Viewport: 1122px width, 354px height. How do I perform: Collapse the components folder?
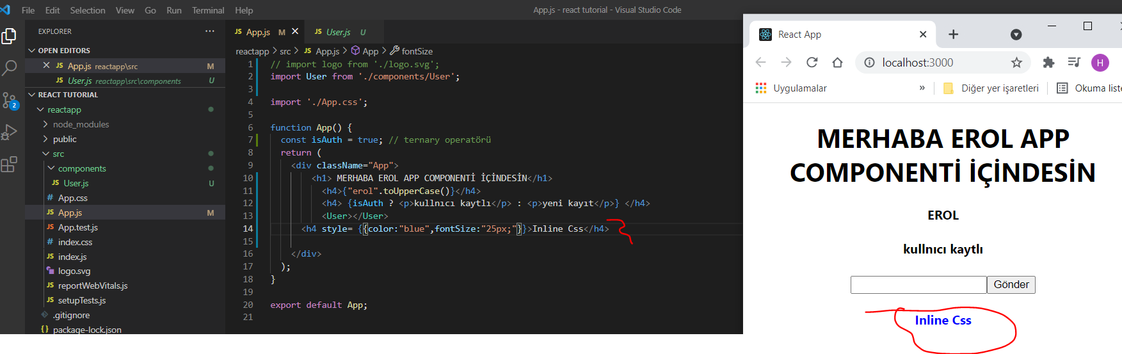(82, 168)
